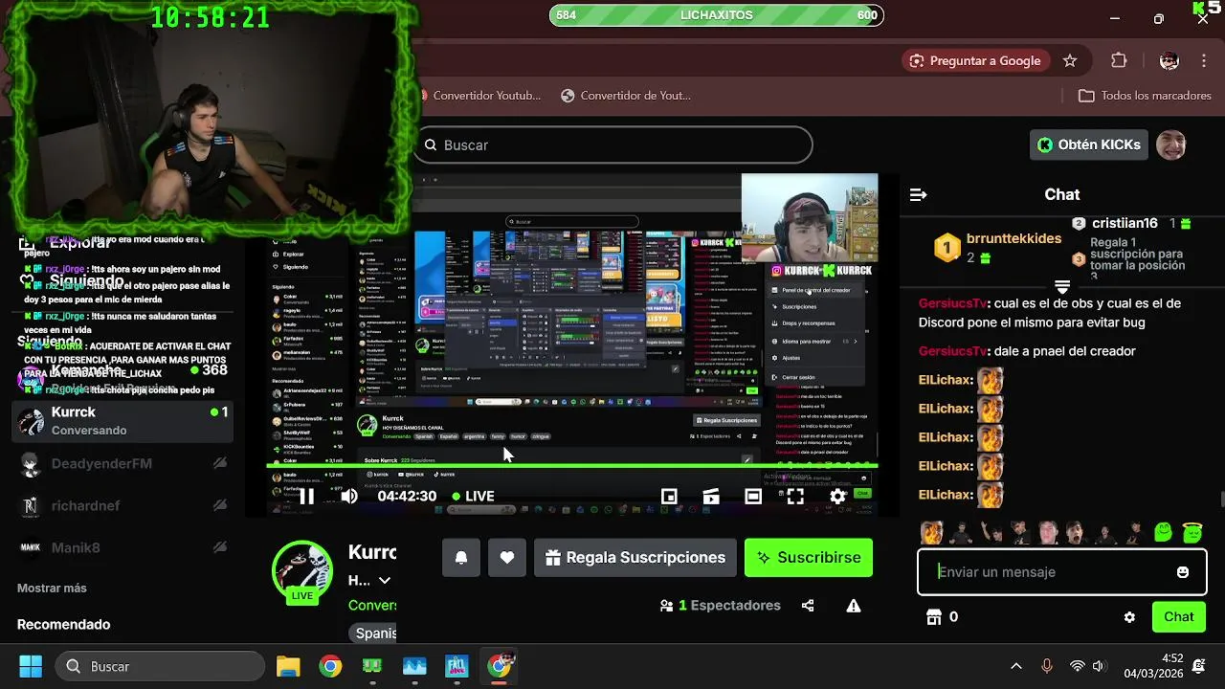Expand Mostrar más in followed list
The image size is (1225, 689).
(52, 588)
